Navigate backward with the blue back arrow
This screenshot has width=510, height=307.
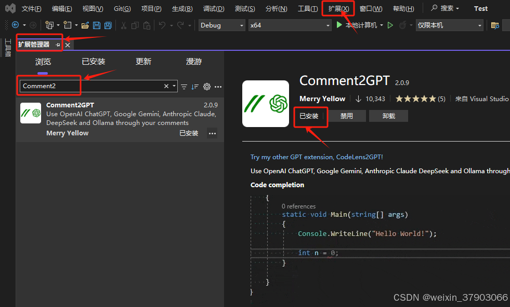15,25
